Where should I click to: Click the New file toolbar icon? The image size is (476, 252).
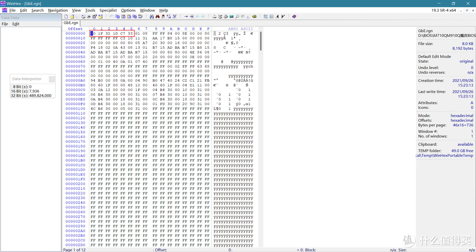pyautogui.click(x=66, y=17)
